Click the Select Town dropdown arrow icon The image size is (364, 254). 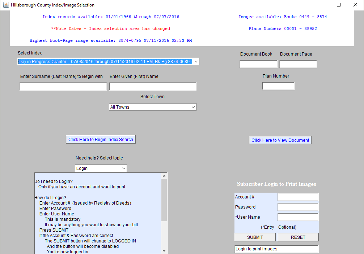click(x=192, y=107)
